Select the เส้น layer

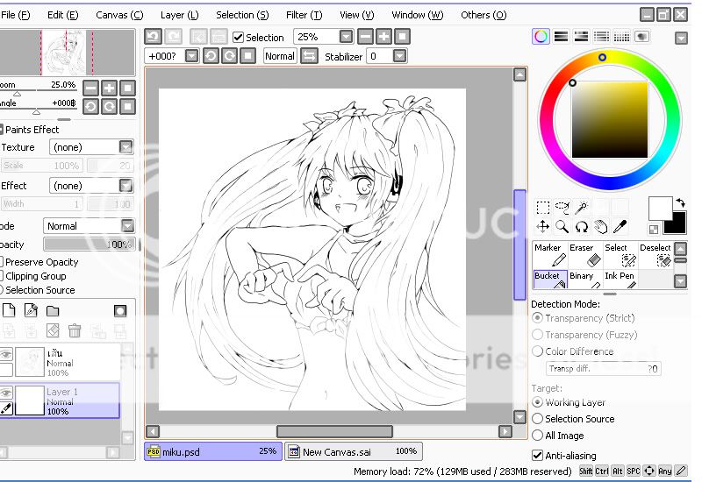tap(61, 362)
